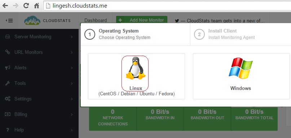
Task: Focus the address bar showing lingesh.cloudstats.me
Action: coord(167,6)
